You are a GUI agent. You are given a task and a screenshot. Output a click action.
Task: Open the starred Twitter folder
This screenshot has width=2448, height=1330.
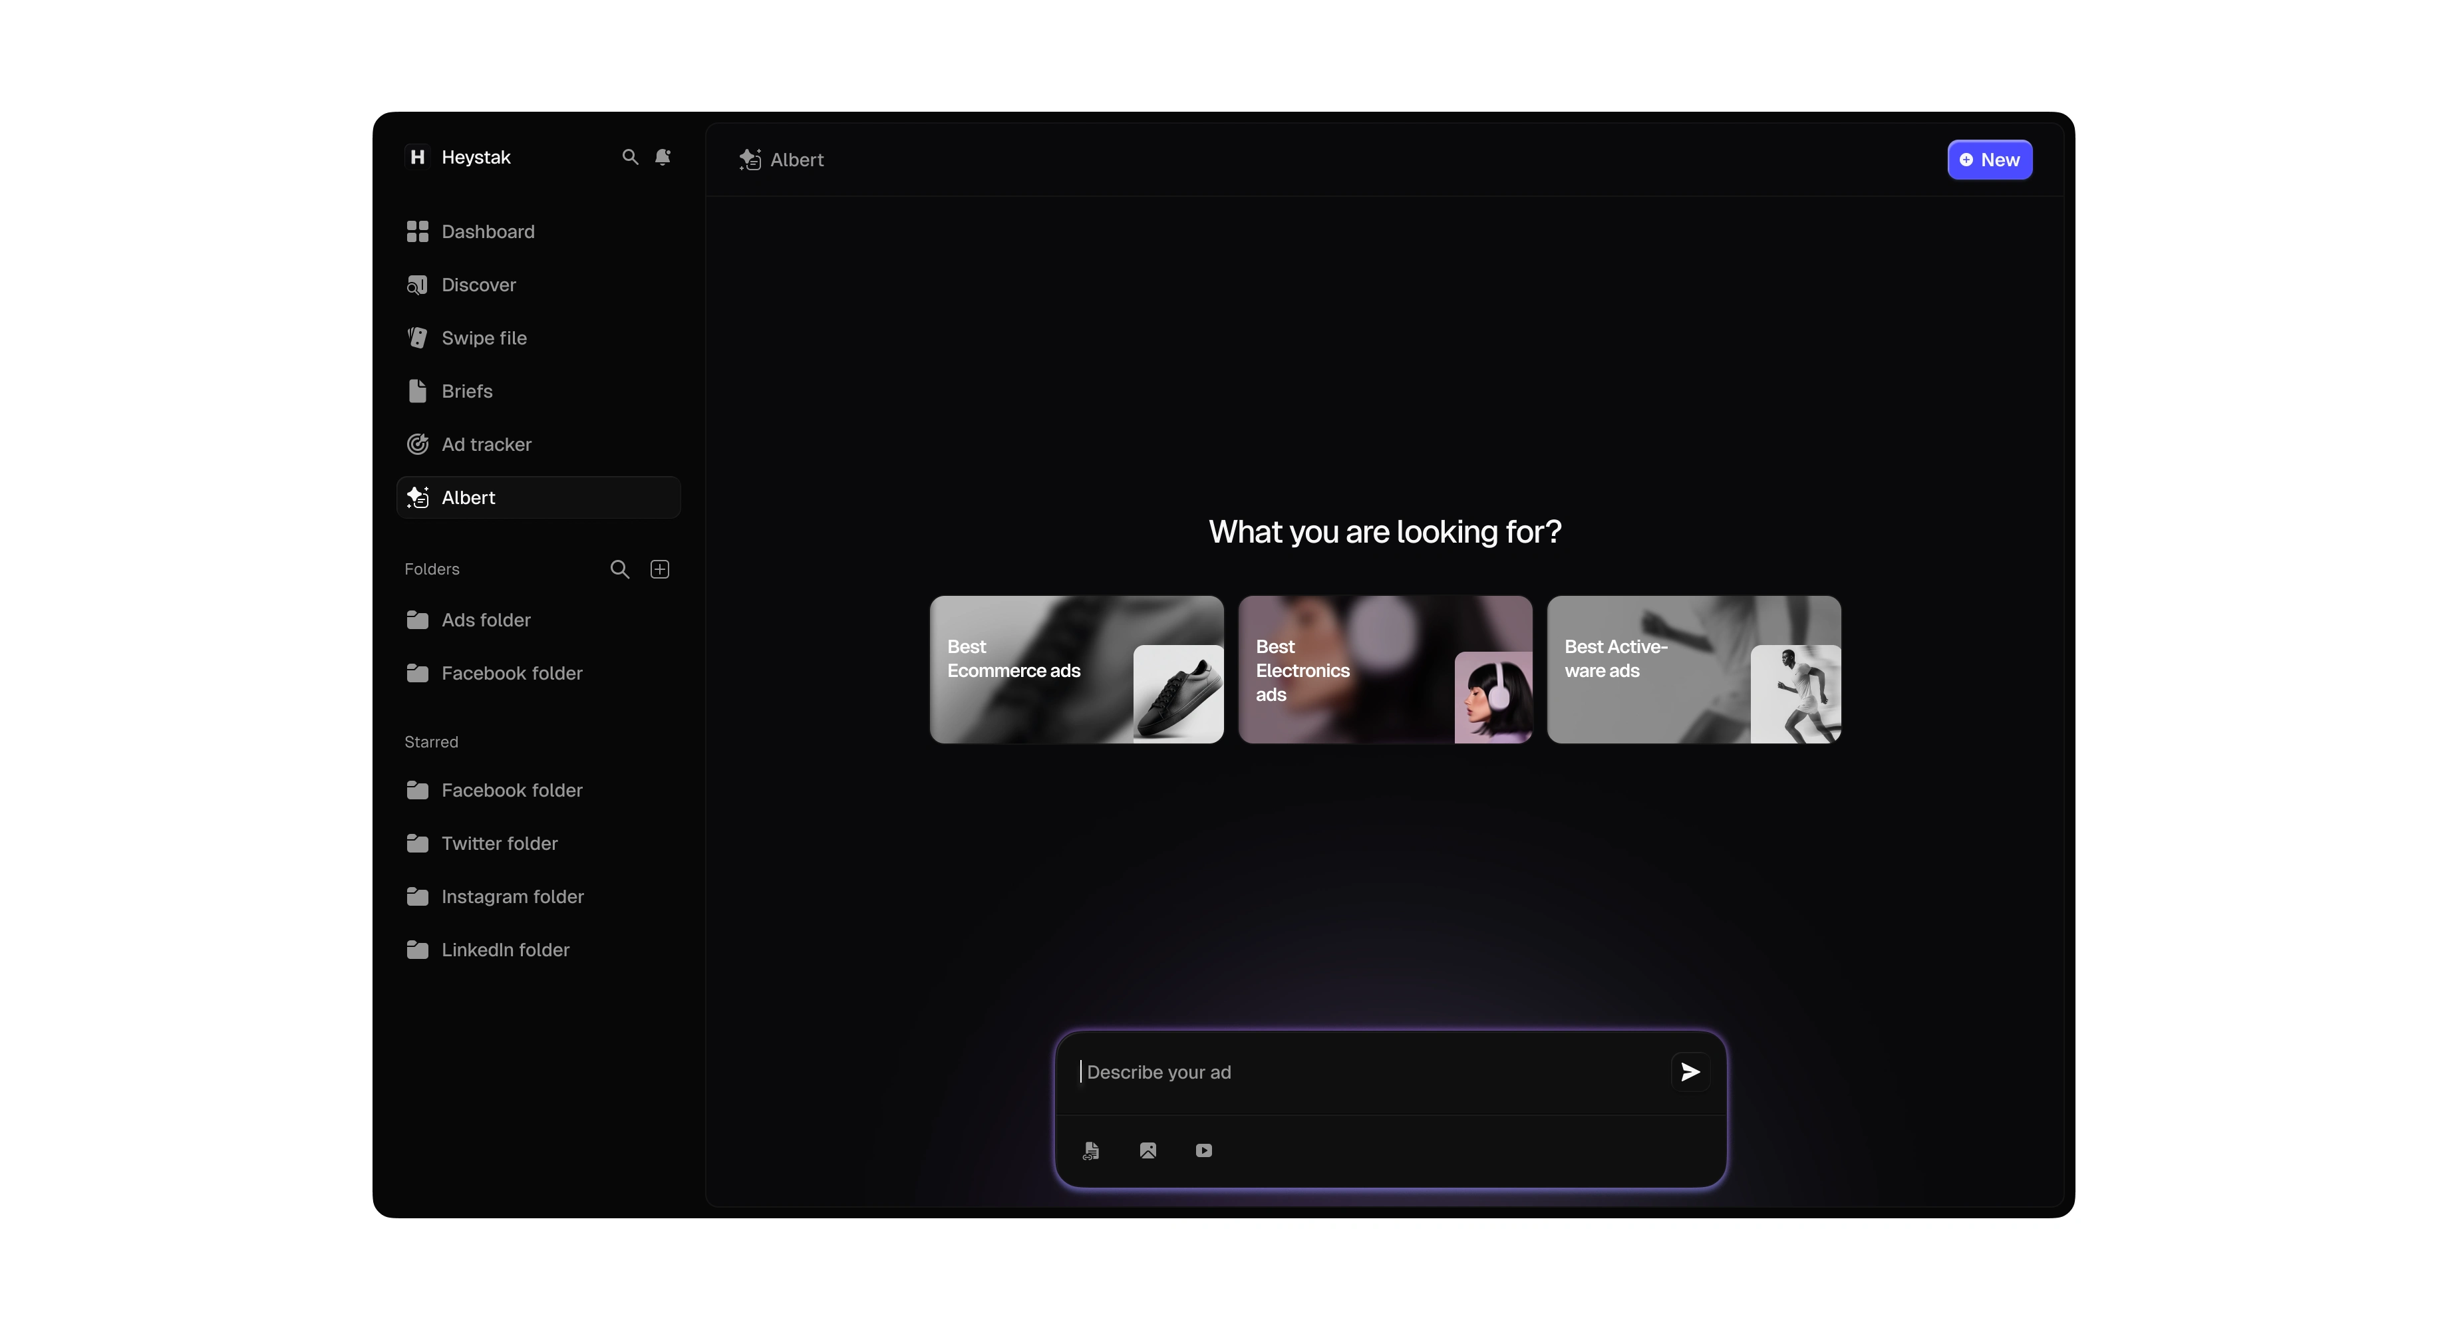pyautogui.click(x=499, y=844)
